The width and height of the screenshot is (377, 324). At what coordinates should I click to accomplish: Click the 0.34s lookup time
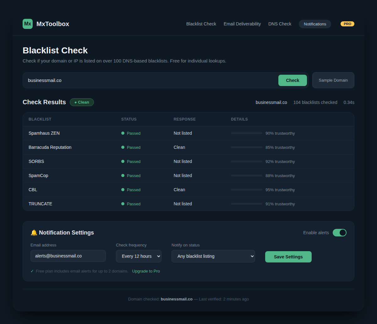pos(349,102)
